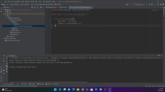Open Windows Start menu
The width and height of the screenshot is (165, 92).
click(55, 90)
